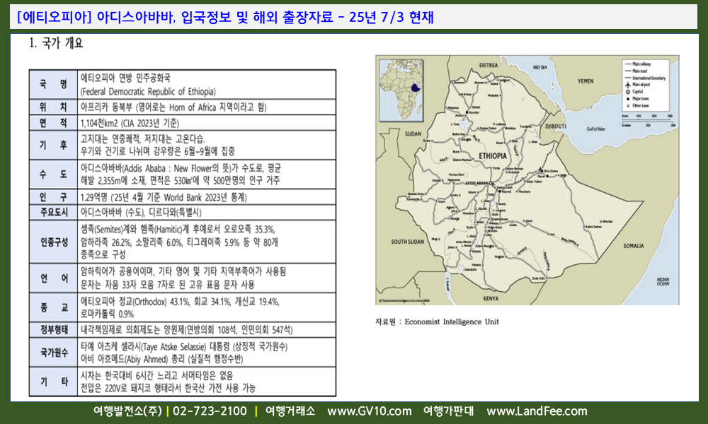Click the '국가원수' row label
708x424 pixels.
(53, 353)
